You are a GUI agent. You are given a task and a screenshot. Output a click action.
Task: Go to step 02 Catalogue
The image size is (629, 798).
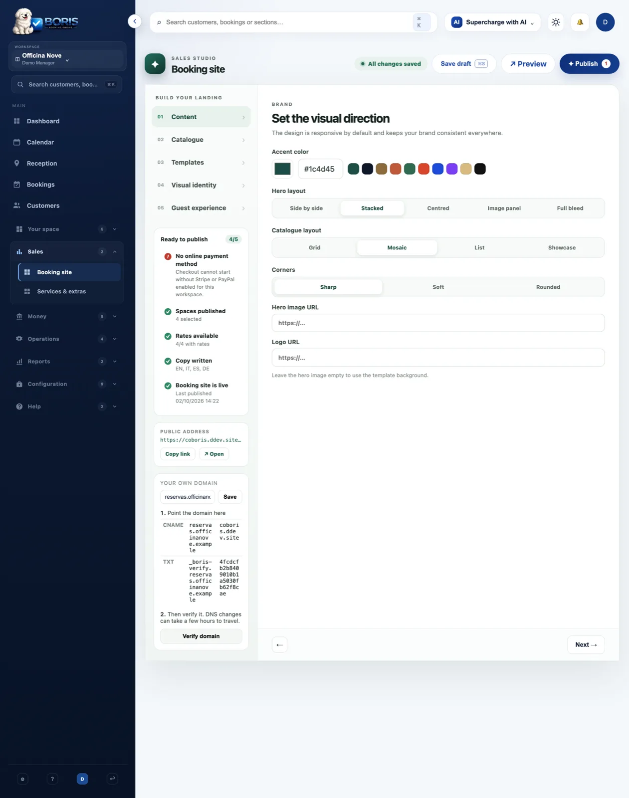(x=201, y=140)
